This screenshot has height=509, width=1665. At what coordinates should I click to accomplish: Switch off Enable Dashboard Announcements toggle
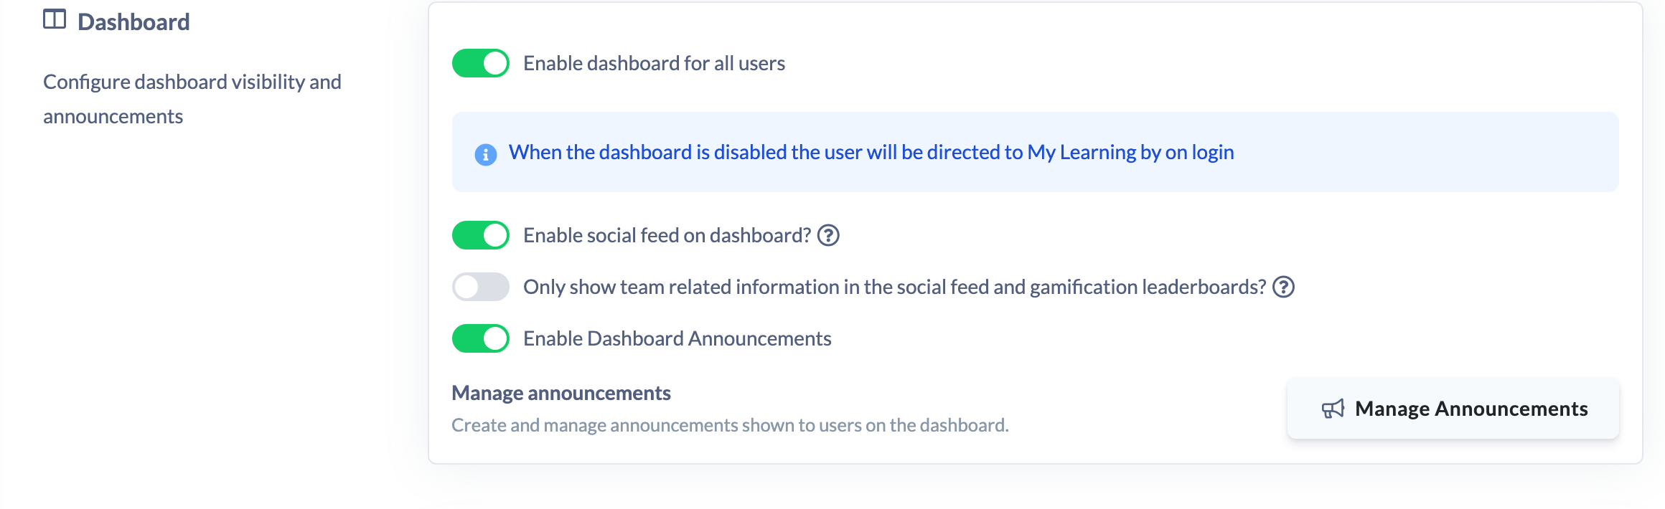click(481, 338)
